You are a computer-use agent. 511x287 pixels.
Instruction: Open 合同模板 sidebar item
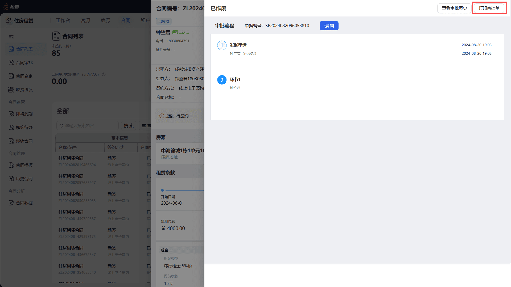21,165
